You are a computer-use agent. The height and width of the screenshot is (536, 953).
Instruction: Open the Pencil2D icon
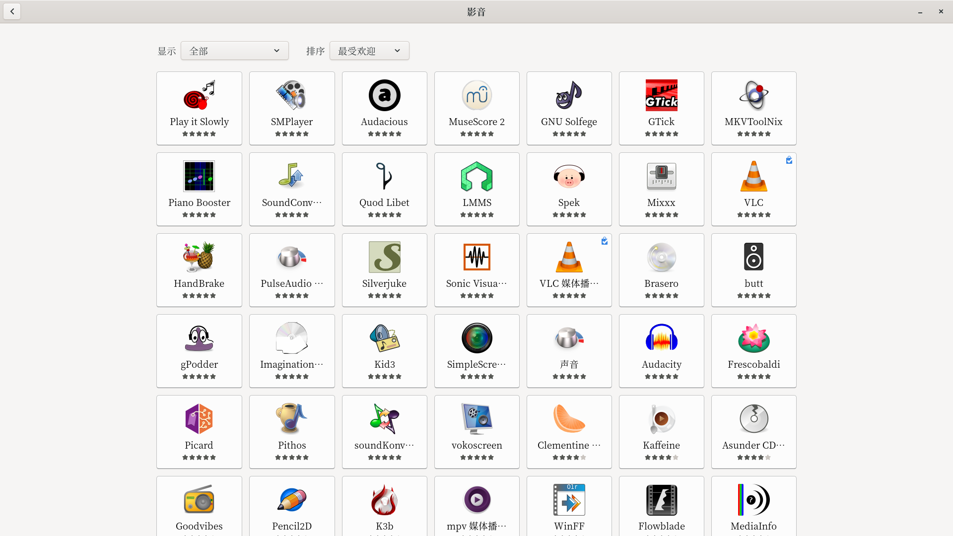[292, 499]
